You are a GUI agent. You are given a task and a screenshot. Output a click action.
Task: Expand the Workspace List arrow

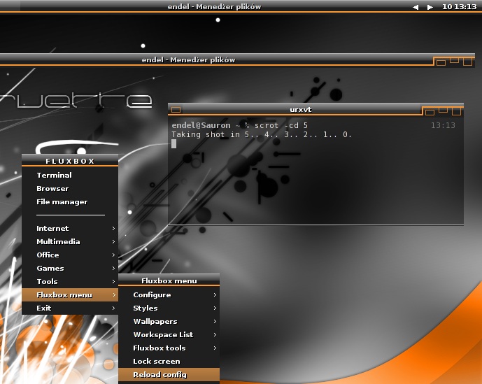pos(215,334)
